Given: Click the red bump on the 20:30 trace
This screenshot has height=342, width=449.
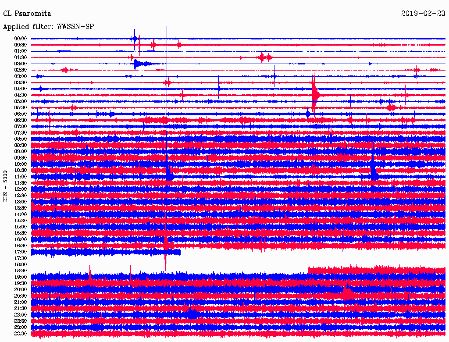Looking at the screenshot, I should click(348, 293).
